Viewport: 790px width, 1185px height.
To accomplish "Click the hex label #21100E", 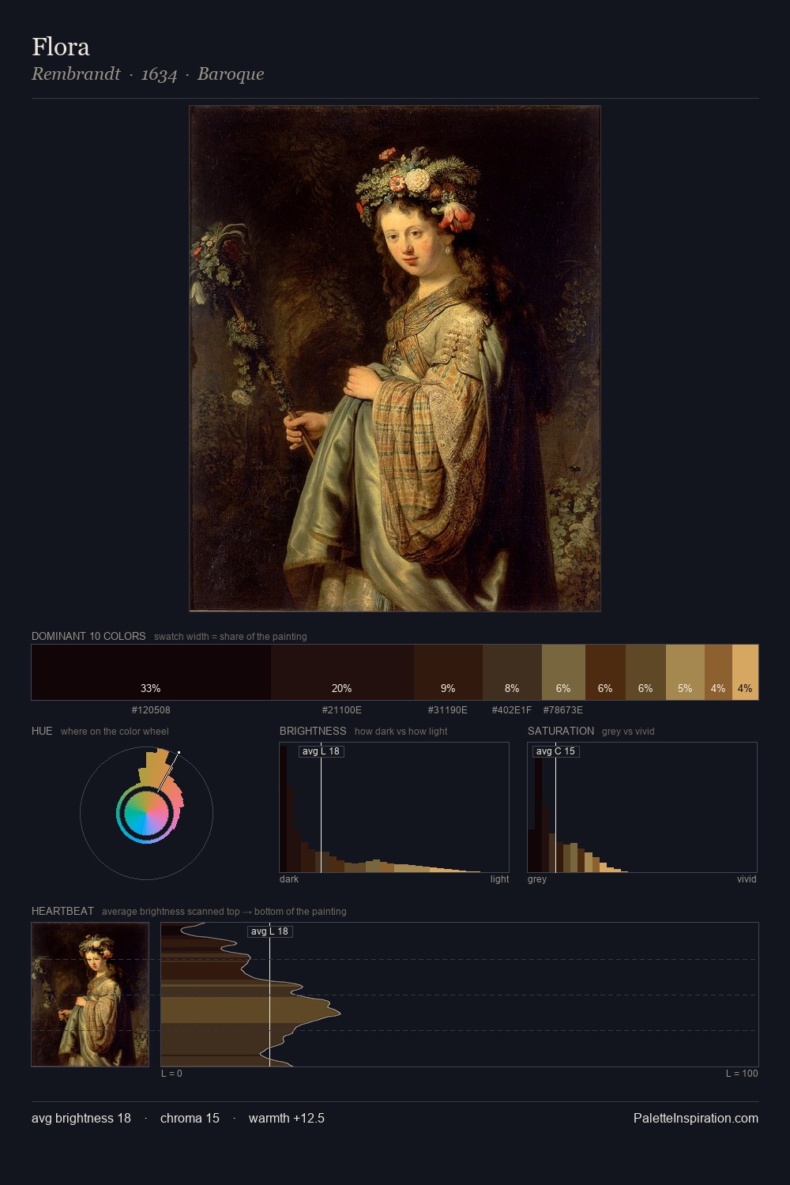I will tap(342, 710).
